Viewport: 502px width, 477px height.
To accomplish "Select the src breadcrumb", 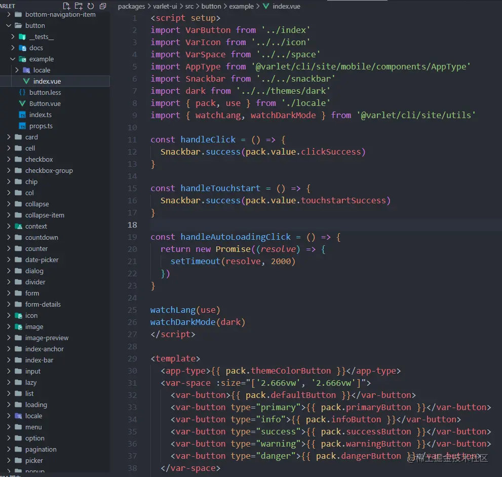I will tap(189, 7).
